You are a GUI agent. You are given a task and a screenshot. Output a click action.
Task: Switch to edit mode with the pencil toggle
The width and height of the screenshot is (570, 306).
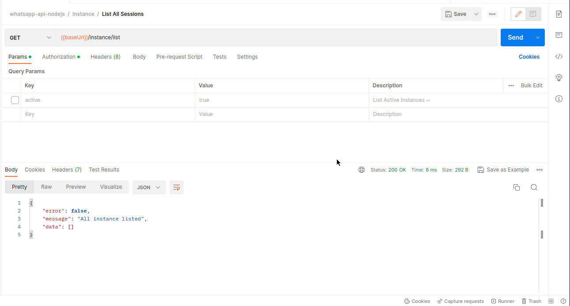(x=518, y=14)
